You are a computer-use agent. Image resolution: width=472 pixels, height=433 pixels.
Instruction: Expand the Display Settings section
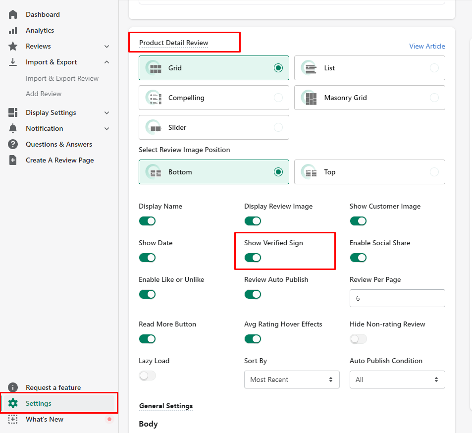pyautogui.click(x=51, y=112)
